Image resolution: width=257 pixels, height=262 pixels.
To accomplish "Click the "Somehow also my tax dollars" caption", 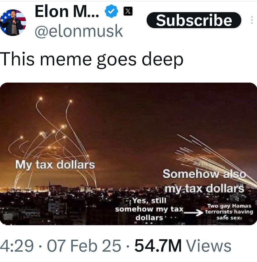I will (x=204, y=181).
